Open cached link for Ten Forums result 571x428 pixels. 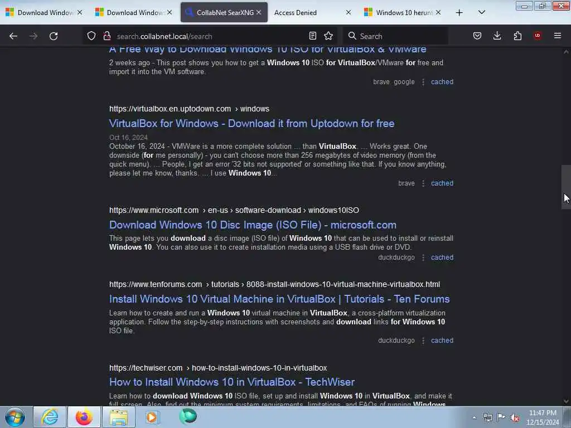coord(442,341)
